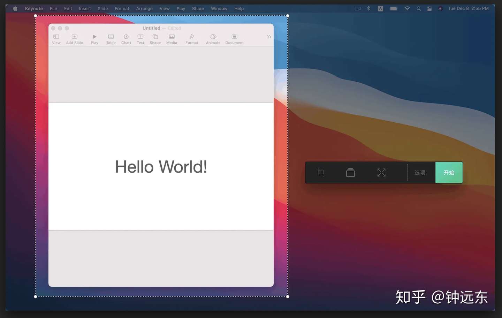
Task: Expand the toolbar overflow chevrons
Action: click(x=269, y=37)
